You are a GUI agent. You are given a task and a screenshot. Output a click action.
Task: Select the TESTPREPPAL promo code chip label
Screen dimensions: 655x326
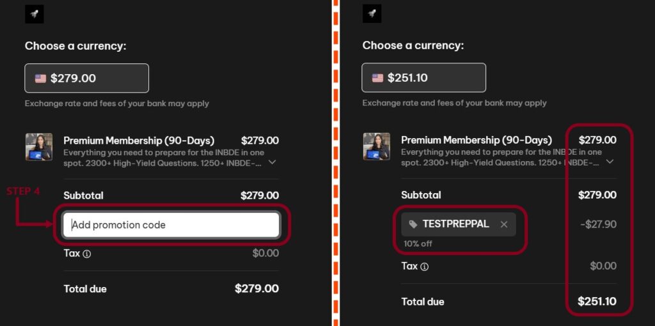pyautogui.click(x=455, y=224)
